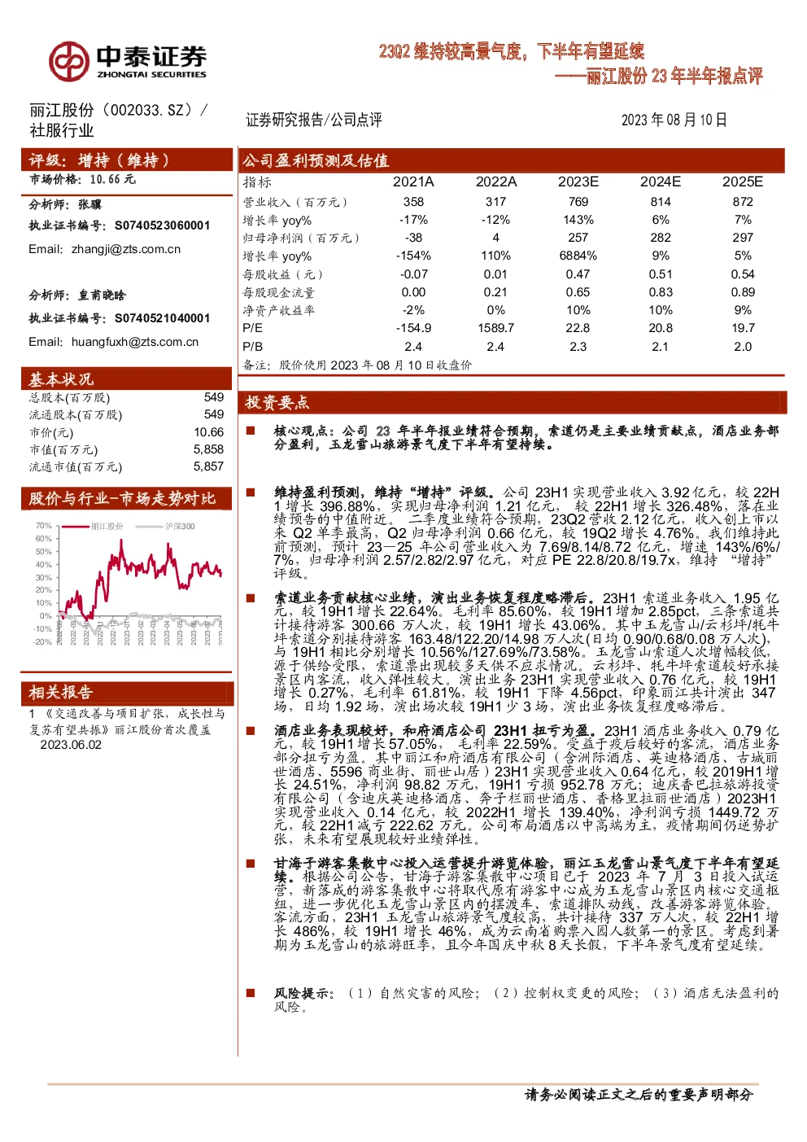
Task: Click the 2023E column header in table
Action: tap(578, 182)
